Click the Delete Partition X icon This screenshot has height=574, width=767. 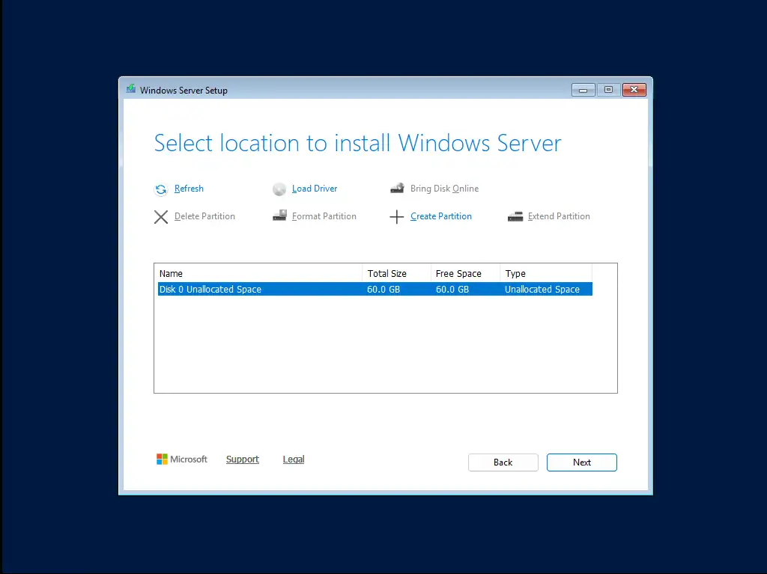161,216
